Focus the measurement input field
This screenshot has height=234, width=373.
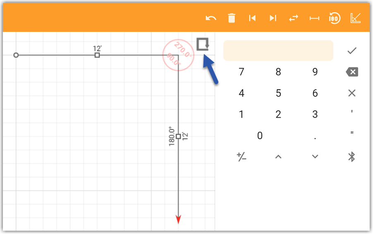coord(278,51)
